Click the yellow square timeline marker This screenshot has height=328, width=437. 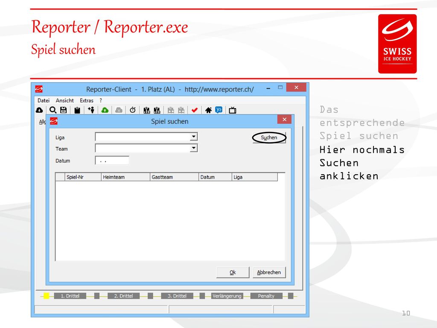click(x=46, y=296)
